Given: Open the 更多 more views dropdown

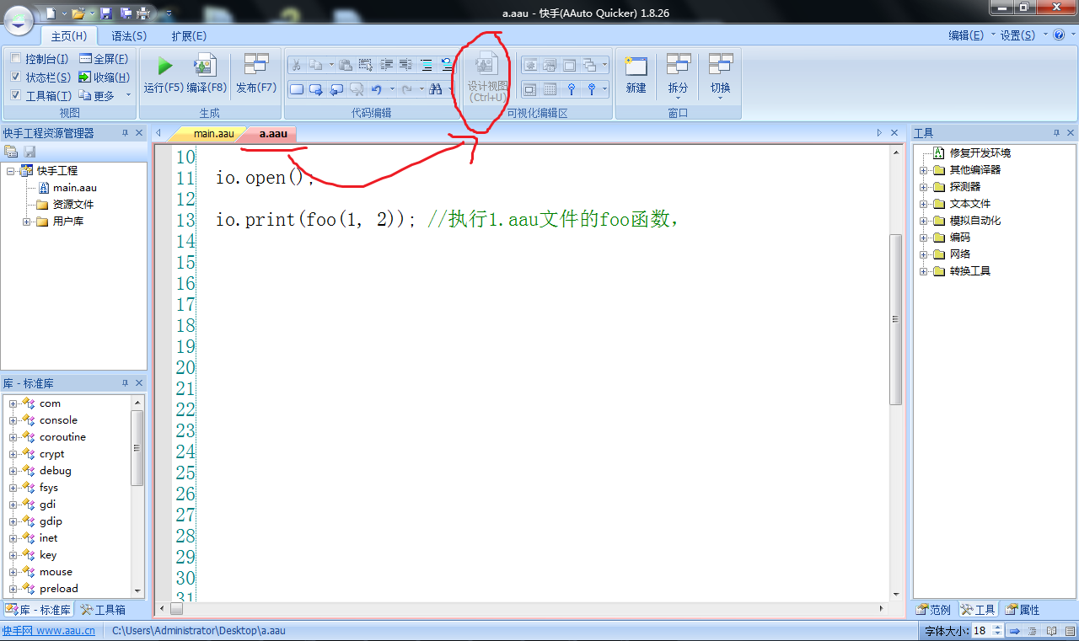Looking at the screenshot, I should (105, 96).
